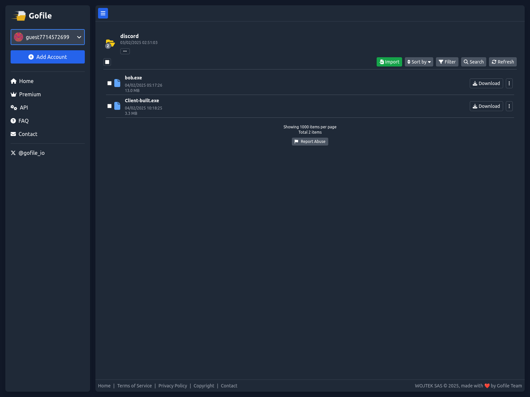The image size is (530, 397).
Task: Toggle the select-all checkbox
Action: (x=107, y=62)
